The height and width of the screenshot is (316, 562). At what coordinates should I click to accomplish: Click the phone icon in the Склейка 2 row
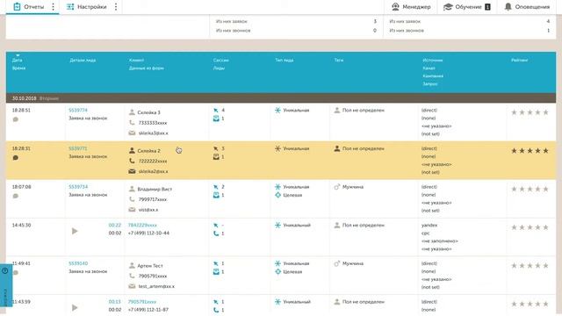[132, 161]
